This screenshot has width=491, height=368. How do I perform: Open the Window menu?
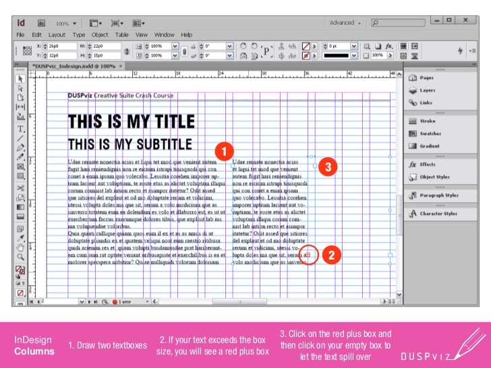(164, 35)
